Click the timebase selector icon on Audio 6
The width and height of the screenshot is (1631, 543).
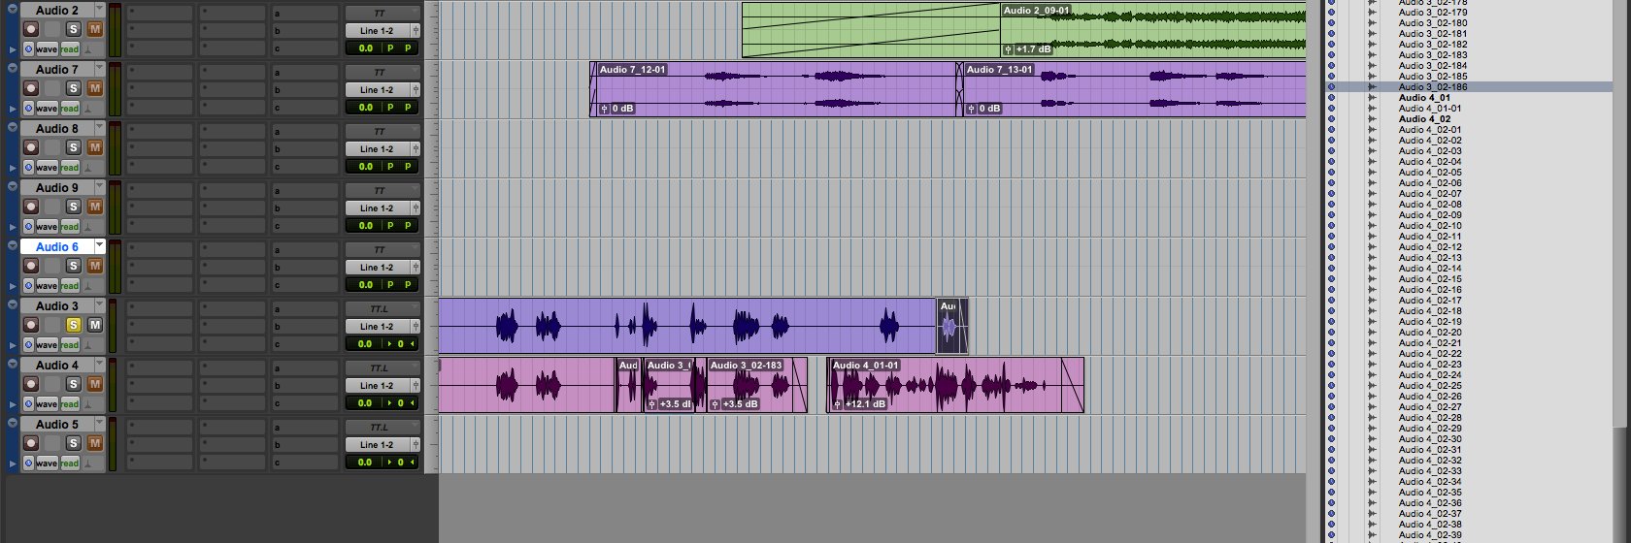coord(28,285)
